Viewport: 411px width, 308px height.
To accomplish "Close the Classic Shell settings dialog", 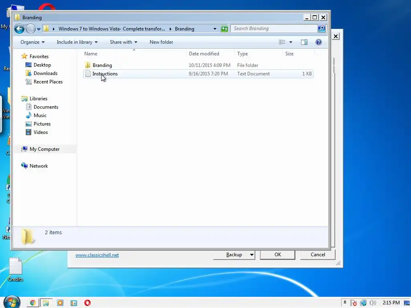I will tap(336, 36).
